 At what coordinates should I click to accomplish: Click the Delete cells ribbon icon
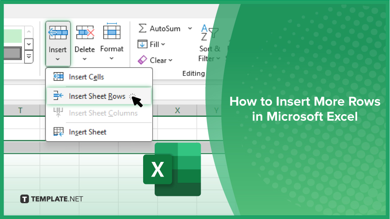[x=85, y=33]
